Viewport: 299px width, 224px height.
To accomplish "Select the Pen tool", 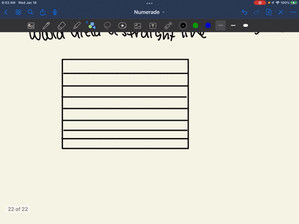I will click(x=46, y=26).
